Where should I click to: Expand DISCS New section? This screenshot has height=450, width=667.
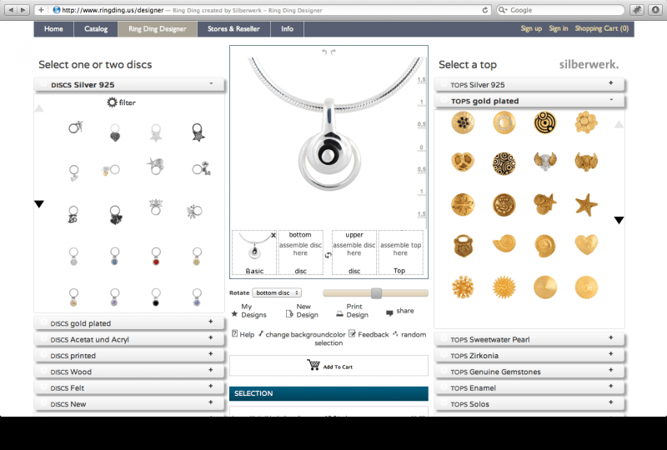[x=129, y=404]
